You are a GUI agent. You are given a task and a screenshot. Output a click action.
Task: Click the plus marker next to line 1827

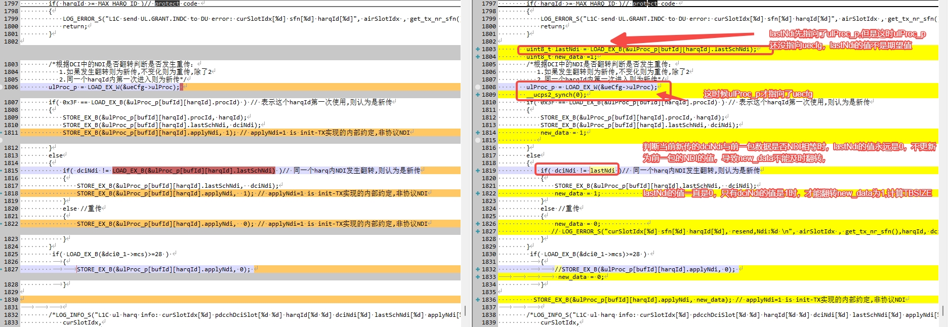click(478, 231)
